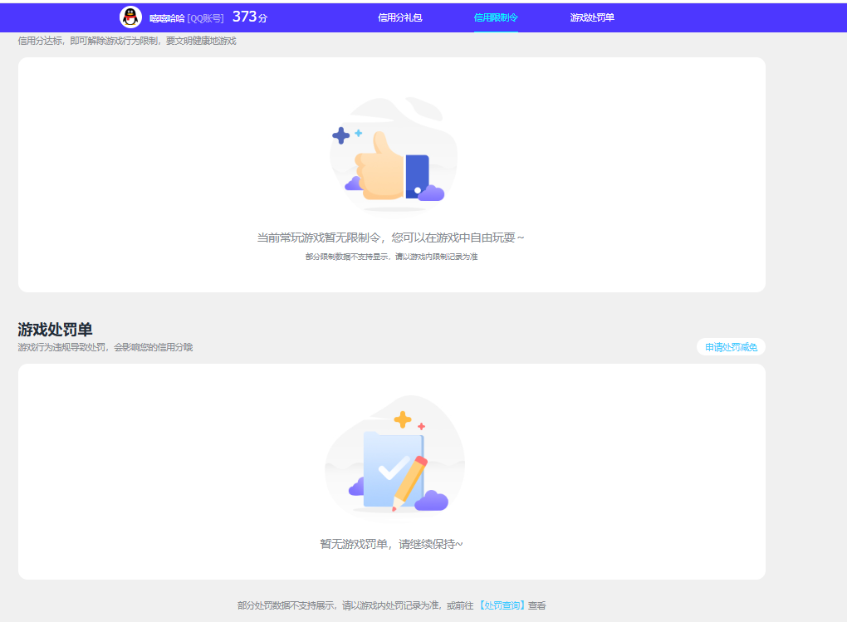Click the username text beside the avatar
Viewport: 847px width, 622px height.
tap(167, 18)
